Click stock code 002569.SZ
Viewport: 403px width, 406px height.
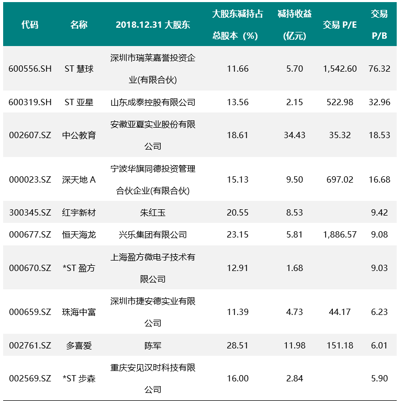[30, 379]
